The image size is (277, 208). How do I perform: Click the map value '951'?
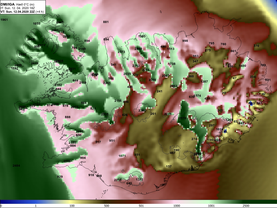(112, 141)
